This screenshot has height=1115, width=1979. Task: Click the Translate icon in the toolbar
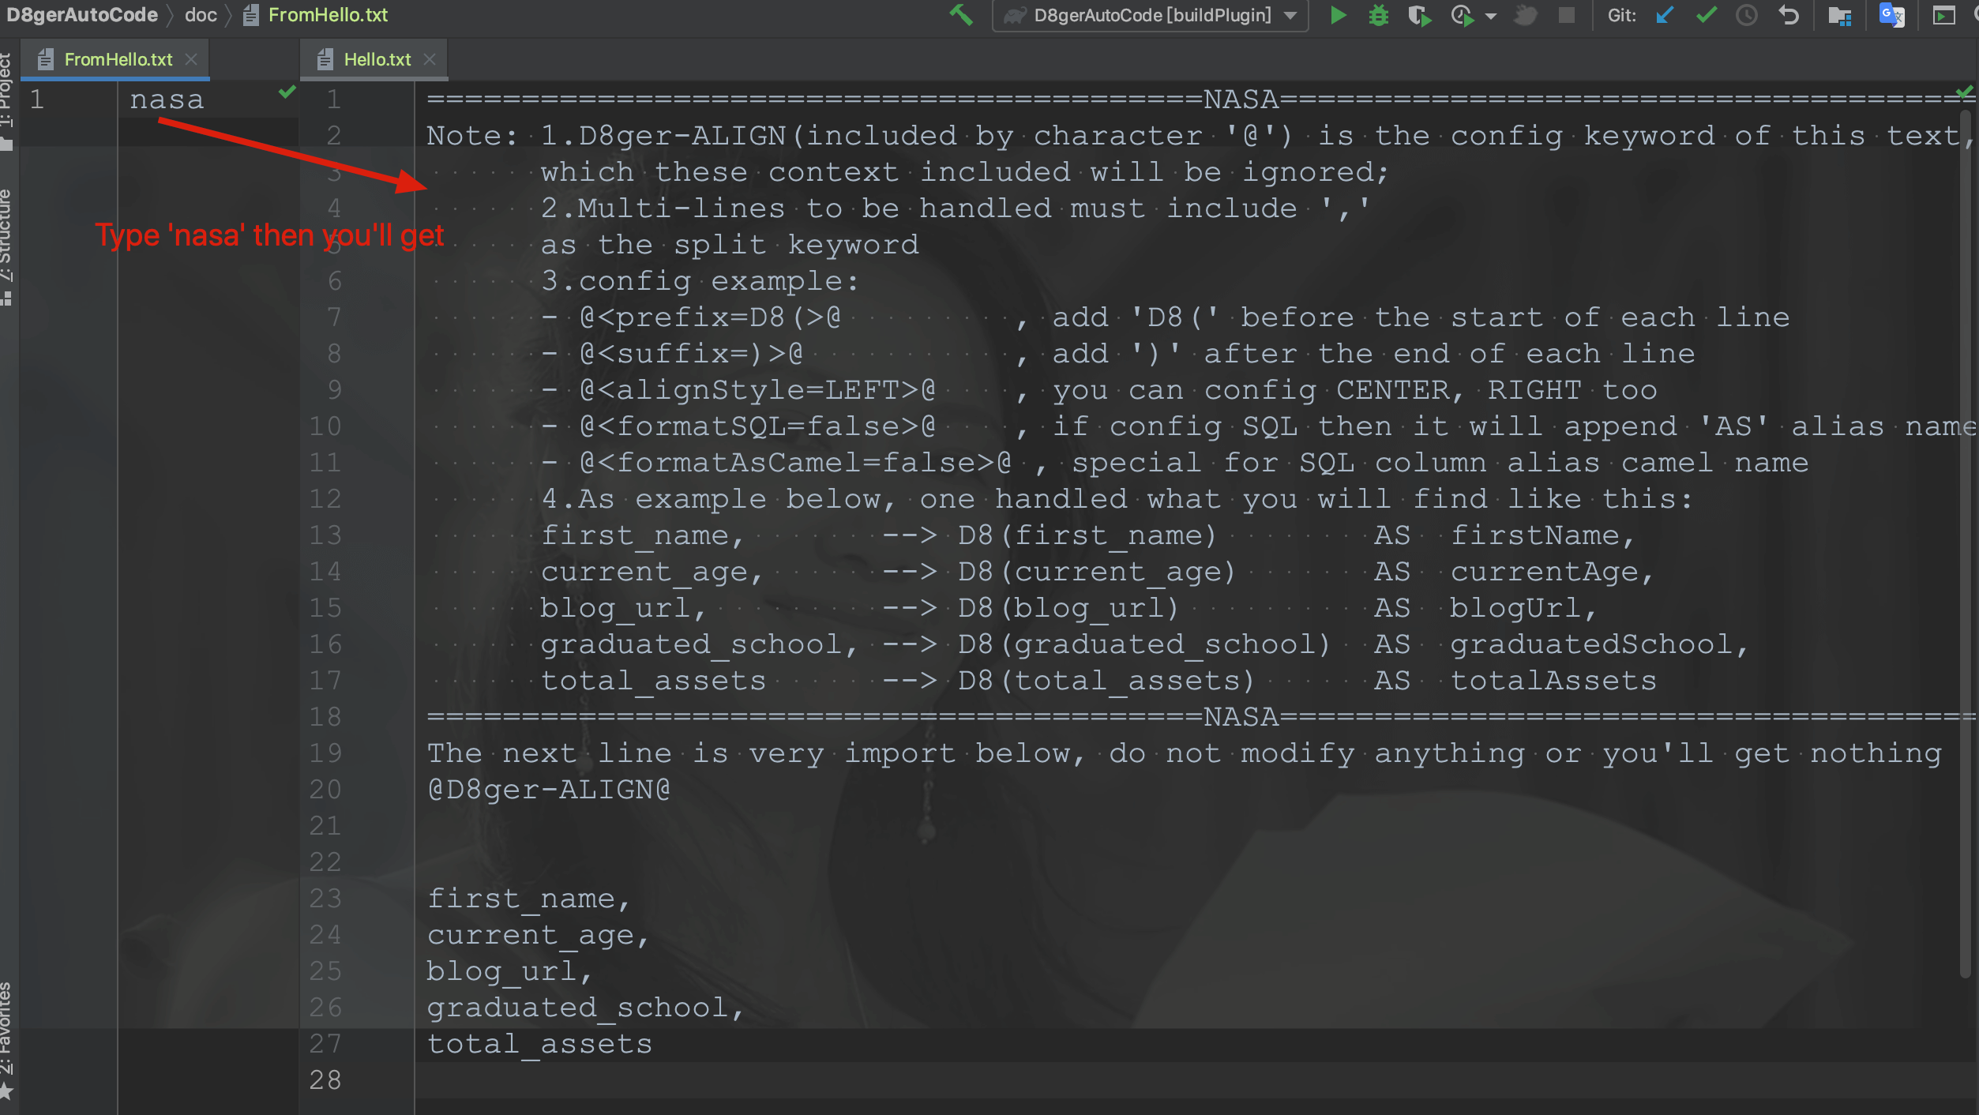[x=1891, y=15]
